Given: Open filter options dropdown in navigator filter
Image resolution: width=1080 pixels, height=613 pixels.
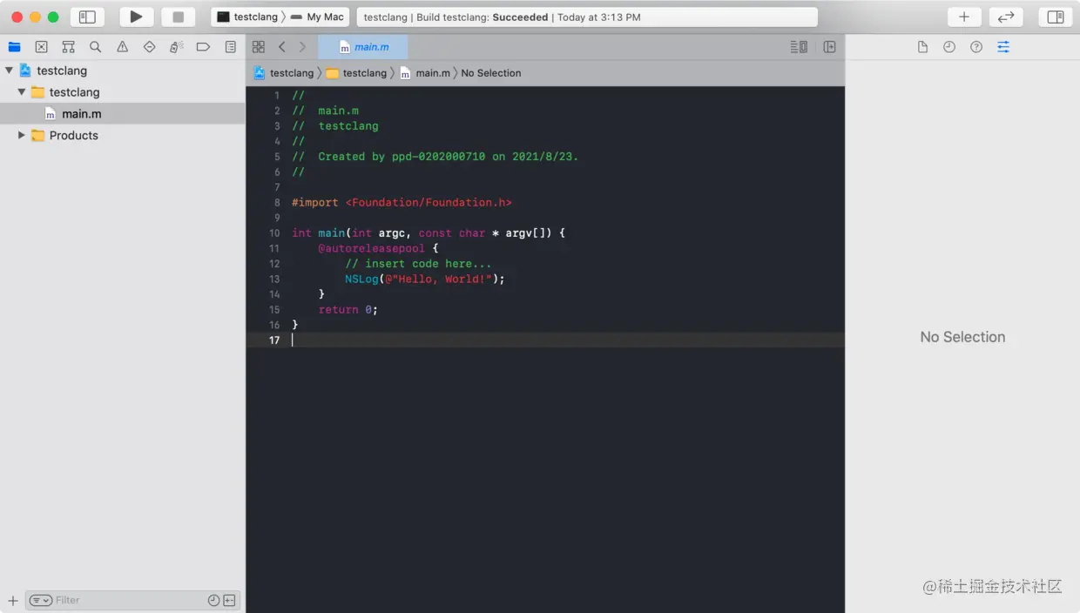Looking at the screenshot, I should tap(41, 601).
